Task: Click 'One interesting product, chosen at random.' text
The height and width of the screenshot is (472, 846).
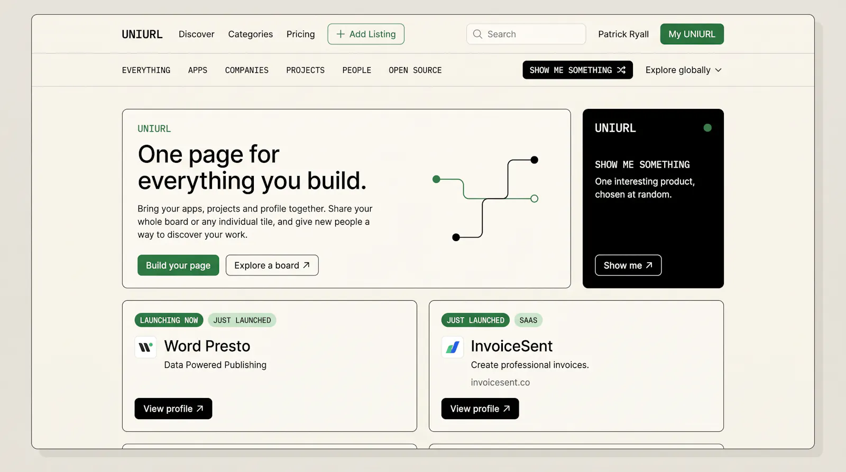Action: [645, 188]
